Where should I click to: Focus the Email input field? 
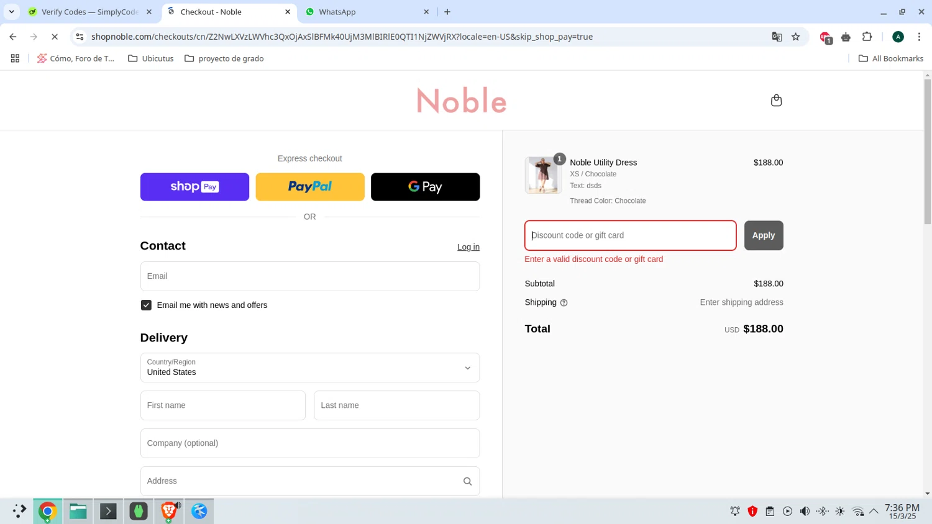[309, 276]
